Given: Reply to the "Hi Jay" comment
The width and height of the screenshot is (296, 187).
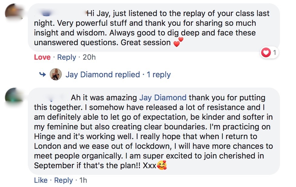Looking at the screenshot, I should (x=67, y=57).
